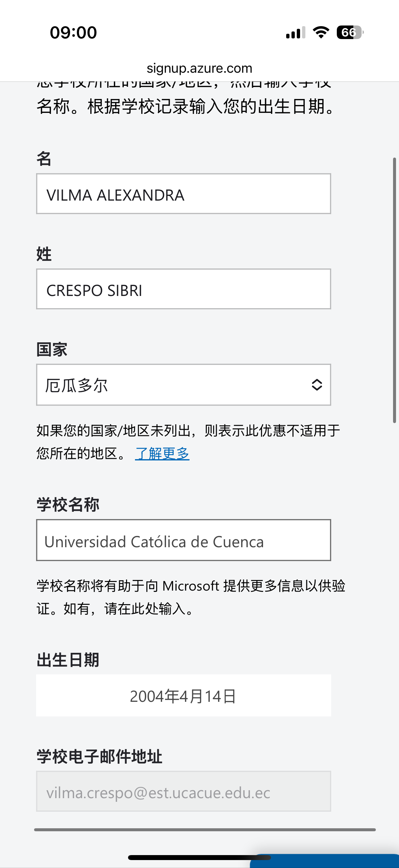
Task: Tap the 09:00 clock in status bar
Action: [73, 33]
